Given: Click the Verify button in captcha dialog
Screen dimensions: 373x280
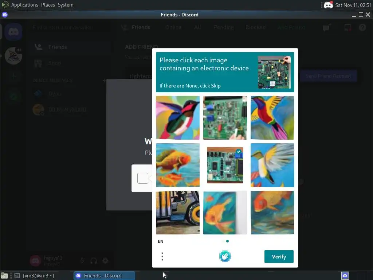Looking at the screenshot, I should [x=279, y=256].
